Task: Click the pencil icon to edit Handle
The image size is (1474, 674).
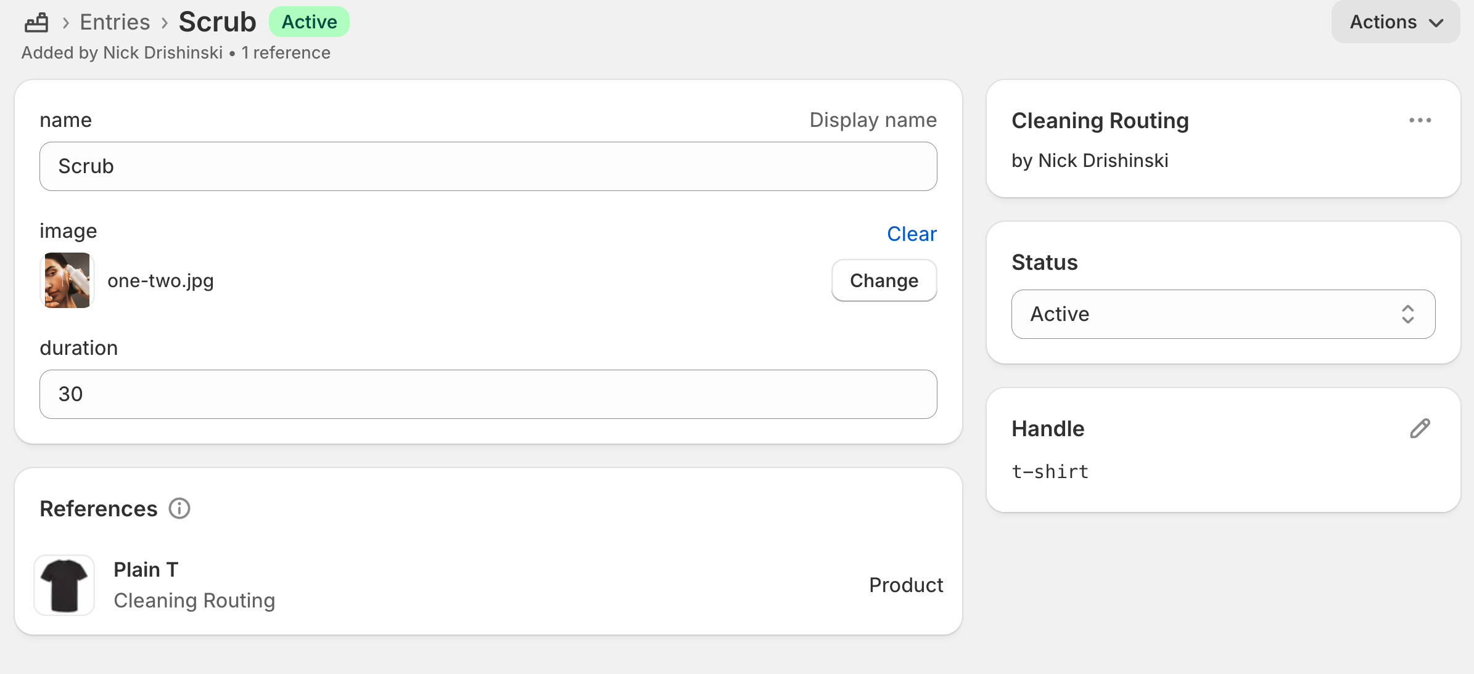Action: pos(1420,428)
